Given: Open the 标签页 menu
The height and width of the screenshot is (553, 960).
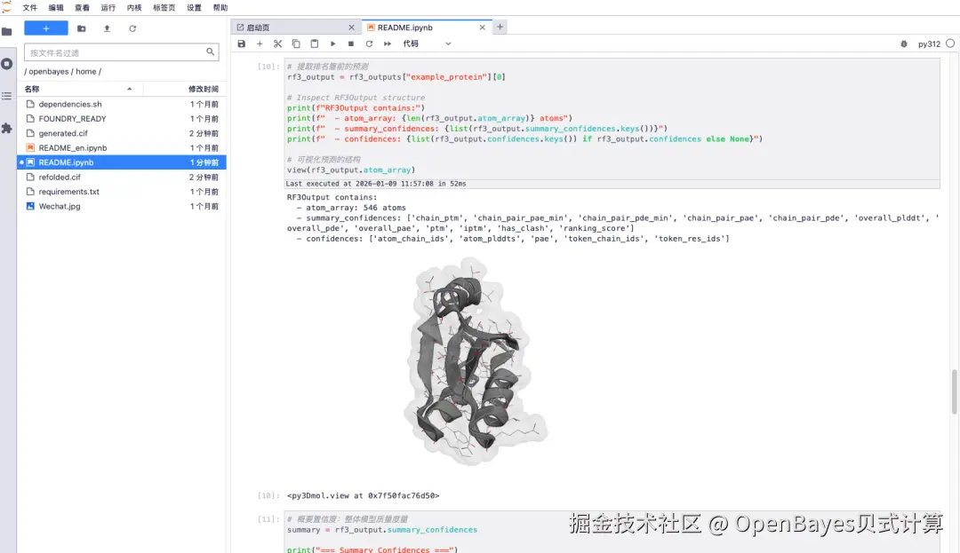Looking at the screenshot, I should pos(164,8).
